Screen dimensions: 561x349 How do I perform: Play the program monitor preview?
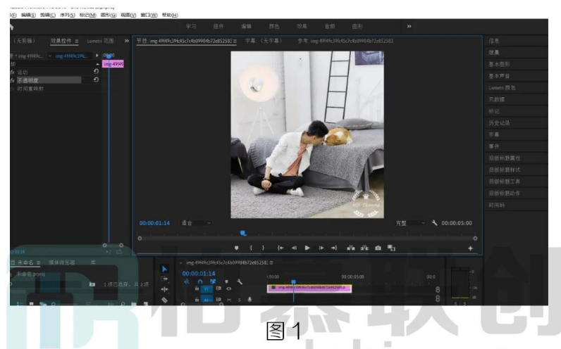307,248
